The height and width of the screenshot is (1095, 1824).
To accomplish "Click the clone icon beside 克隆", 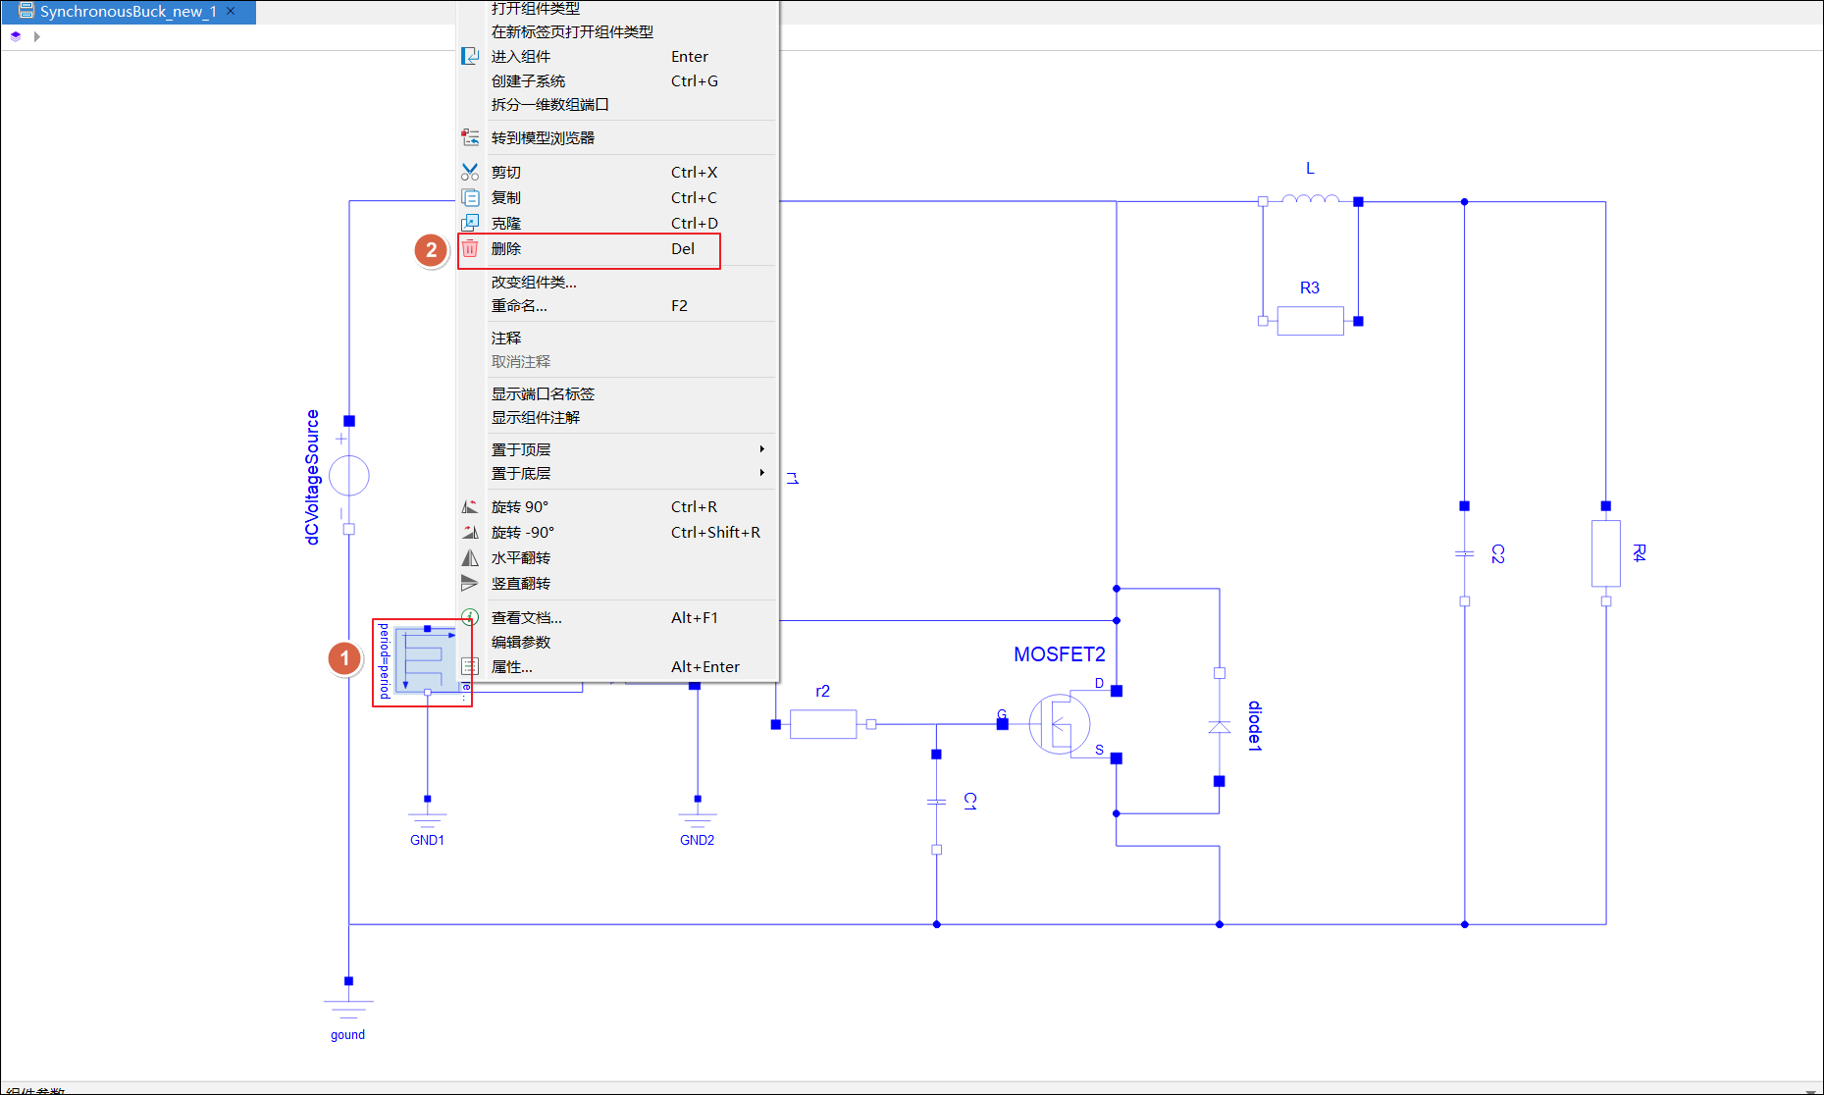I will (470, 224).
